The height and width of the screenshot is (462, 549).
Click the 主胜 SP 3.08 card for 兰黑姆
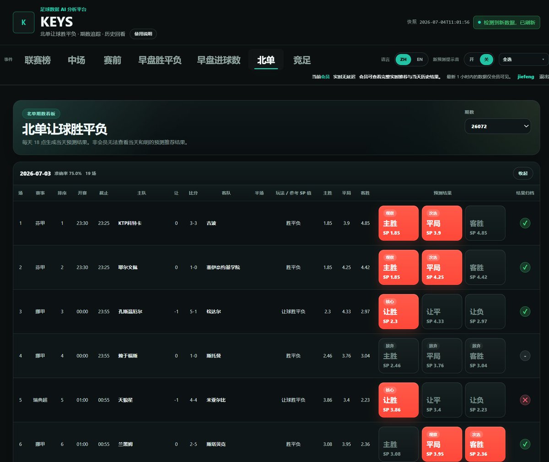click(x=398, y=444)
